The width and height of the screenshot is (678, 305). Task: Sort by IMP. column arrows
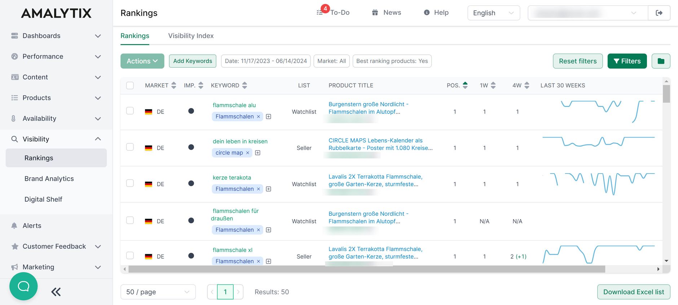tap(201, 85)
